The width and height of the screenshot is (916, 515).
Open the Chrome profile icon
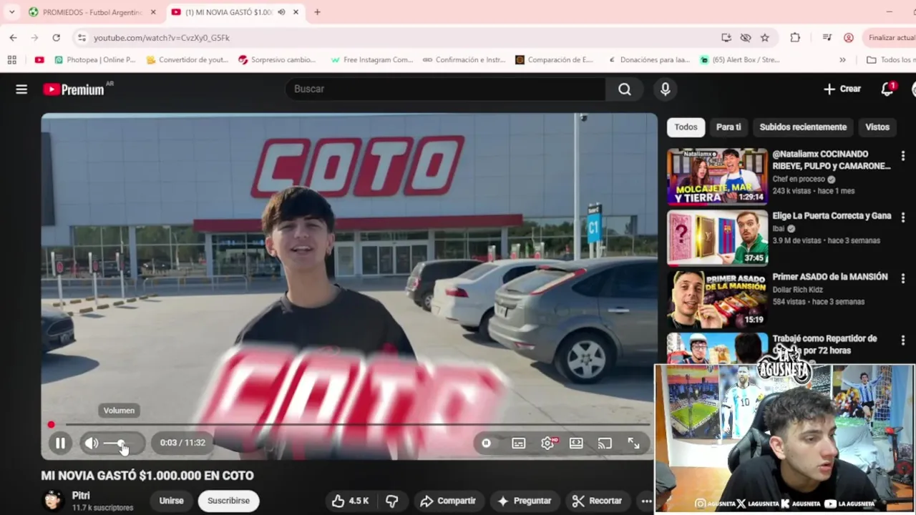click(849, 38)
